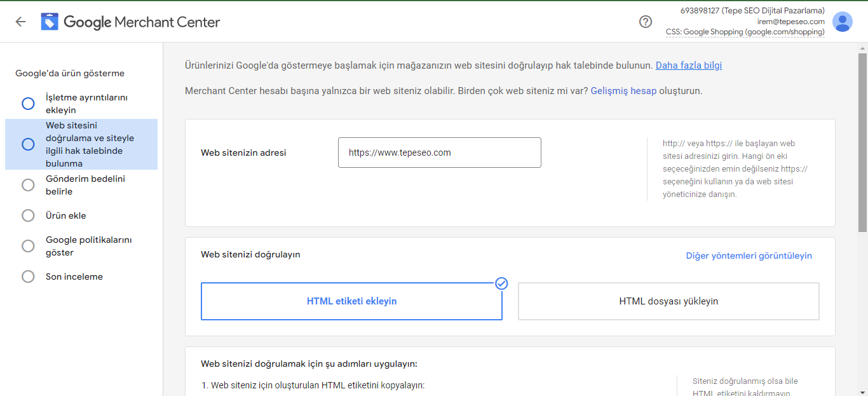Expand Diğer yöntemleri görüntüleyin options
The height and width of the screenshot is (396, 868).
pos(749,256)
